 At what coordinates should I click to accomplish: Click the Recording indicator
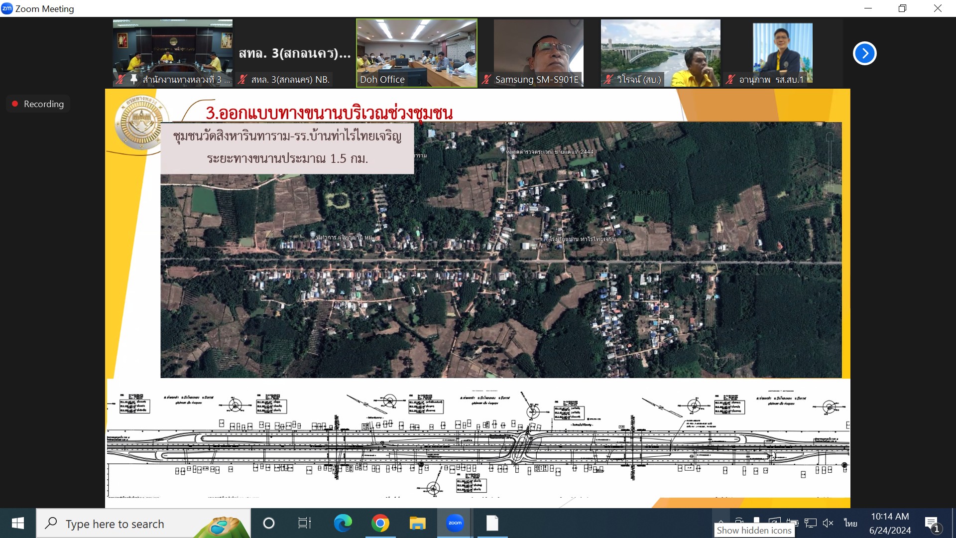click(38, 104)
